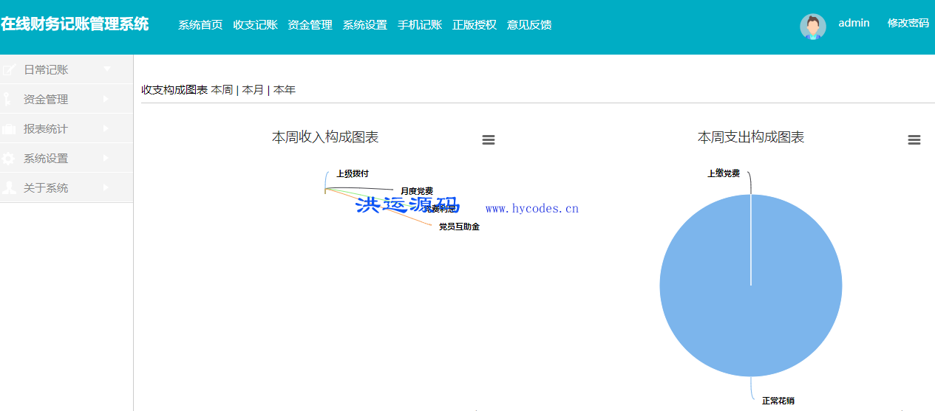Open the 收支记账 menu item
Screen dimensions: 935x411
pyautogui.click(x=255, y=24)
